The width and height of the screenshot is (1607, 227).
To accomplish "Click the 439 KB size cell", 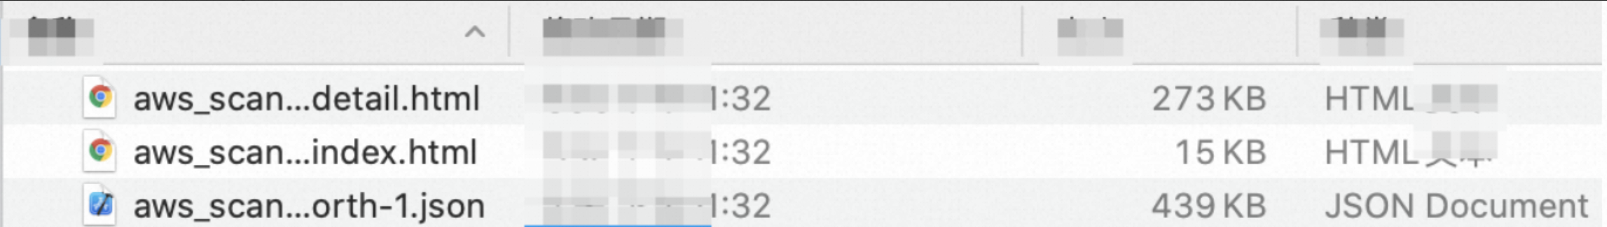I will pyautogui.click(x=1208, y=206).
